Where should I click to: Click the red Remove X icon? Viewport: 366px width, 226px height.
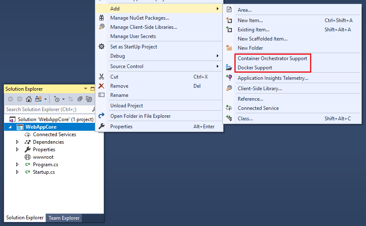tap(102, 86)
